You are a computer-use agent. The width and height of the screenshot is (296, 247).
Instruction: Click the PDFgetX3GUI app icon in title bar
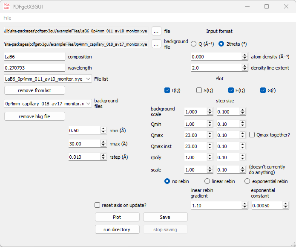coord(7,6)
